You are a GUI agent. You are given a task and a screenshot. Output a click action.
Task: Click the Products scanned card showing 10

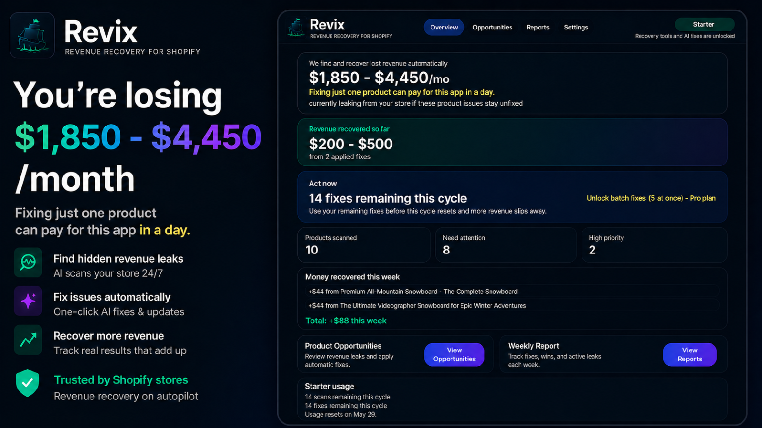click(364, 244)
